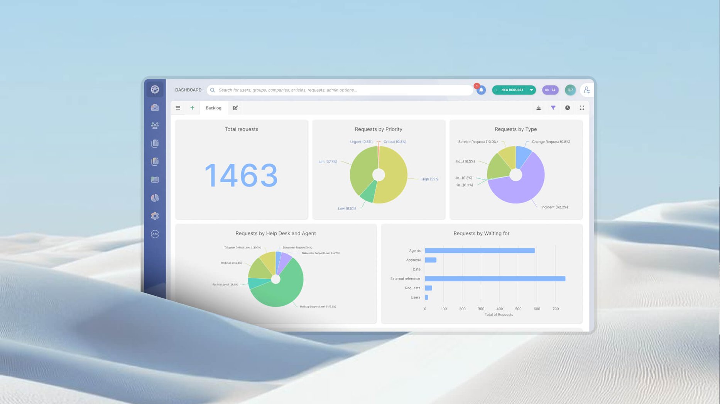Open the users group icon in sidebar
This screenshot has width=720, height=404.
point(155,126)
